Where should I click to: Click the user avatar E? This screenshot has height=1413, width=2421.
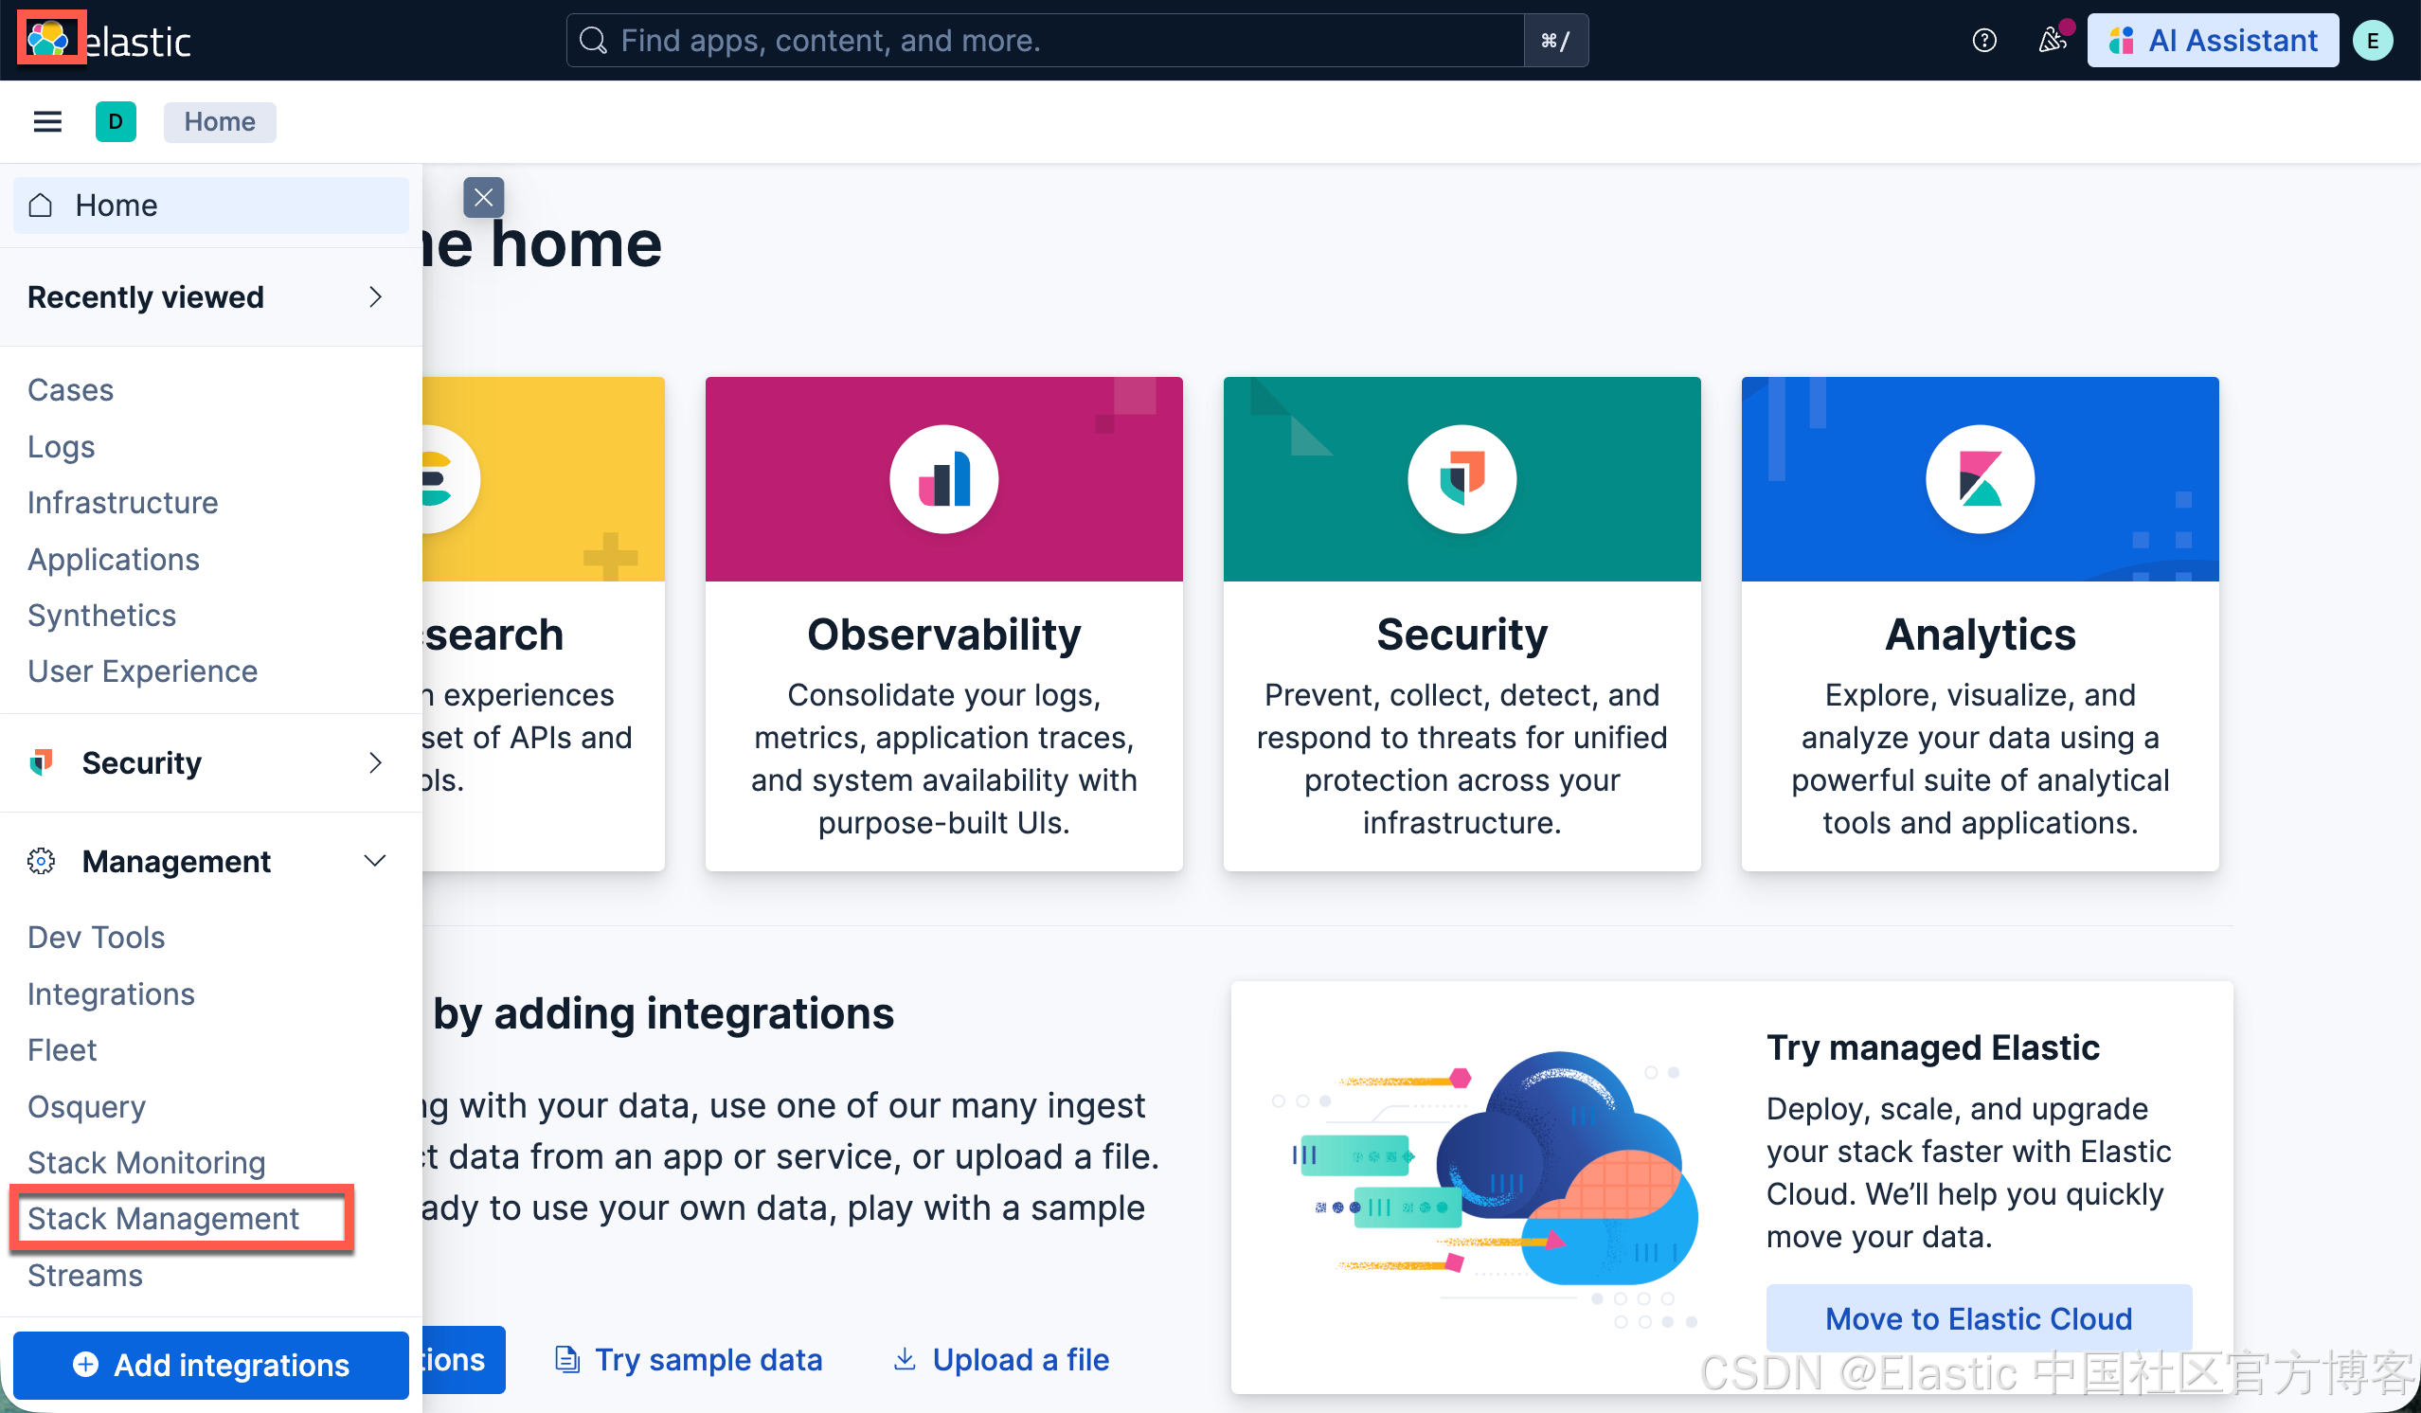click(2372, 41)
